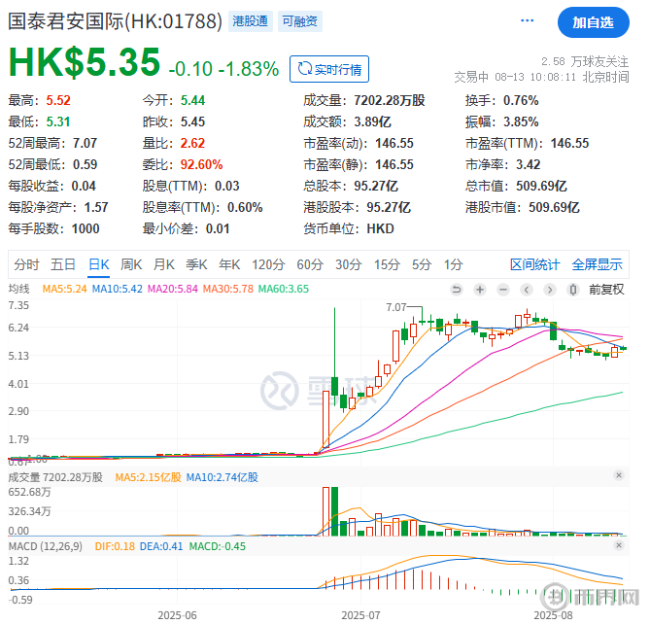Open the 前复权 price adjustment dropdown
The width and height of the screenshot is (650, 624).
[606, 290]
